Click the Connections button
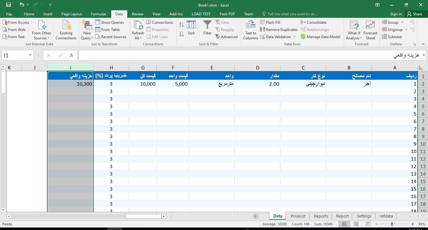 click(x=159, y=22)
